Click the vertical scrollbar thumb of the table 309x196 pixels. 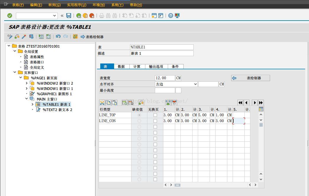tap(261, 125)
